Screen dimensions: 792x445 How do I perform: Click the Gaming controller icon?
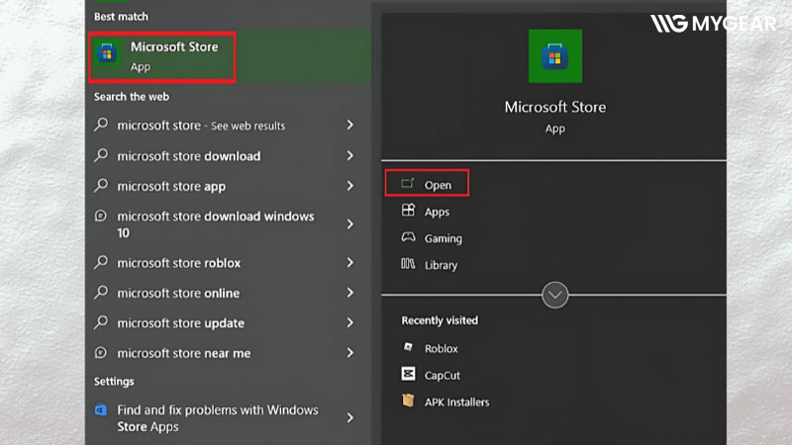pos(408,238)
